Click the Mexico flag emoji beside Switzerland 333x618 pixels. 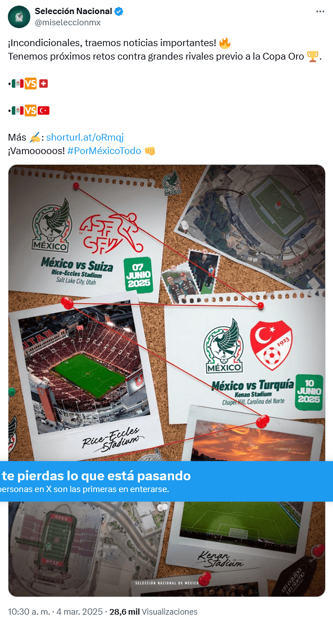click(x=17, y=84)
